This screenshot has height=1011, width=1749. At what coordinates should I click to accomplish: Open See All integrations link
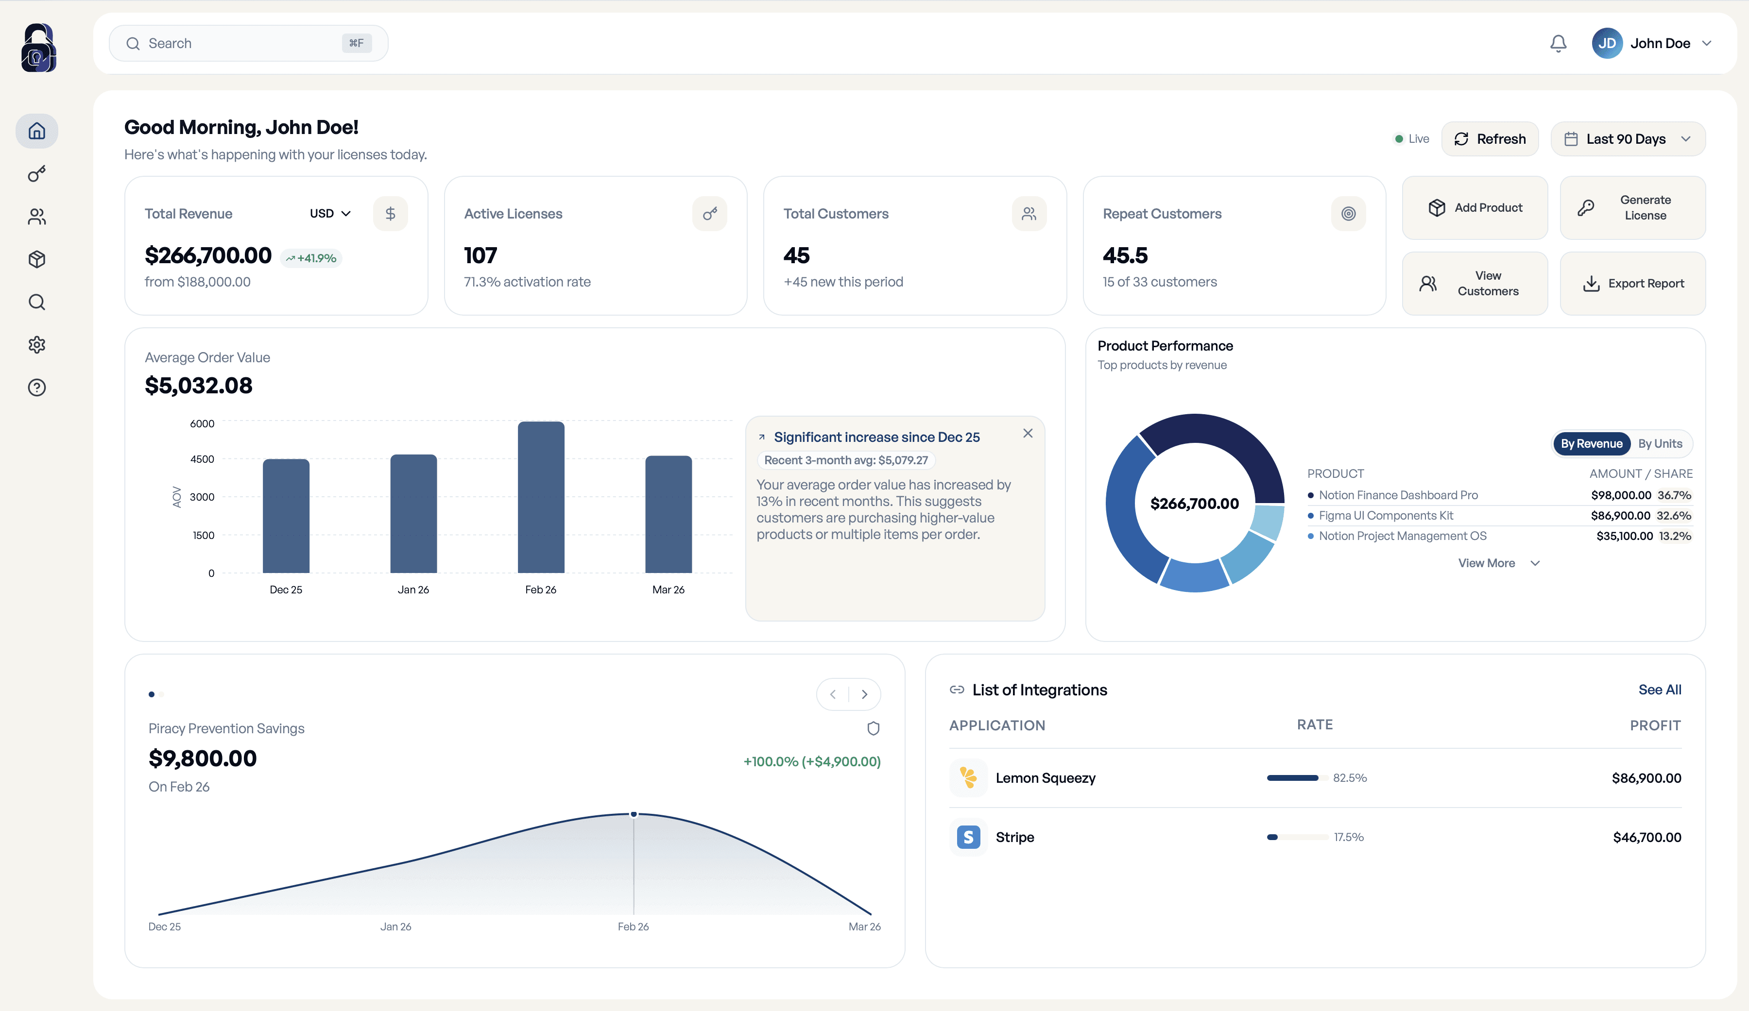tap(1660, 690)
